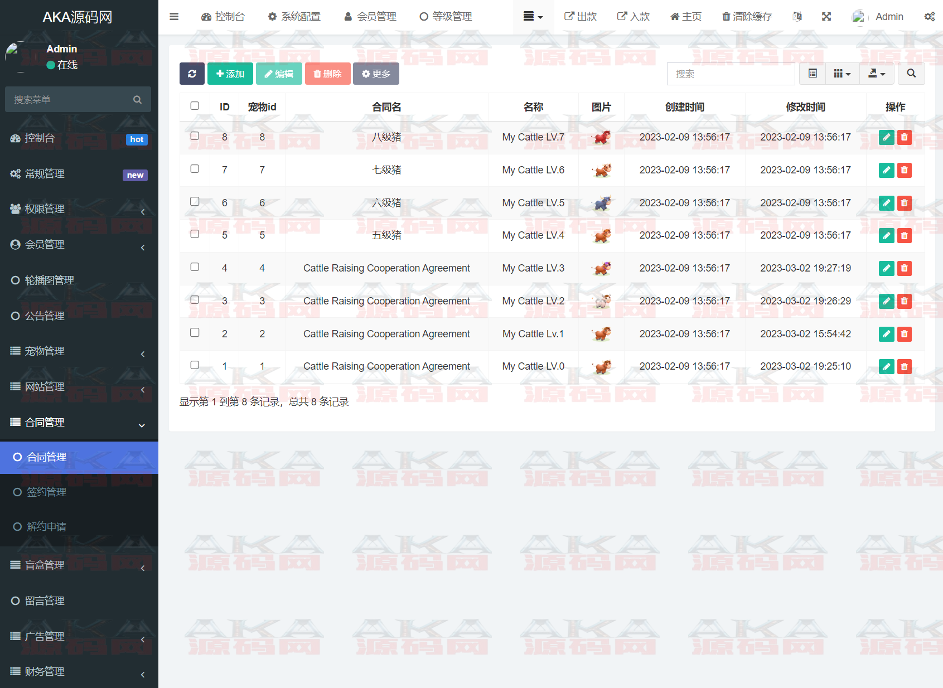
Task: Click the search magnifier icon button
Action: point(911,74)
